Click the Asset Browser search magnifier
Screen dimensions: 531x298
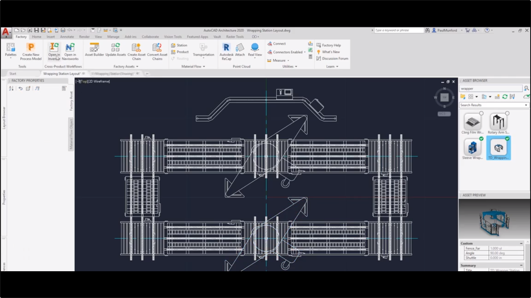coord(526,88)
